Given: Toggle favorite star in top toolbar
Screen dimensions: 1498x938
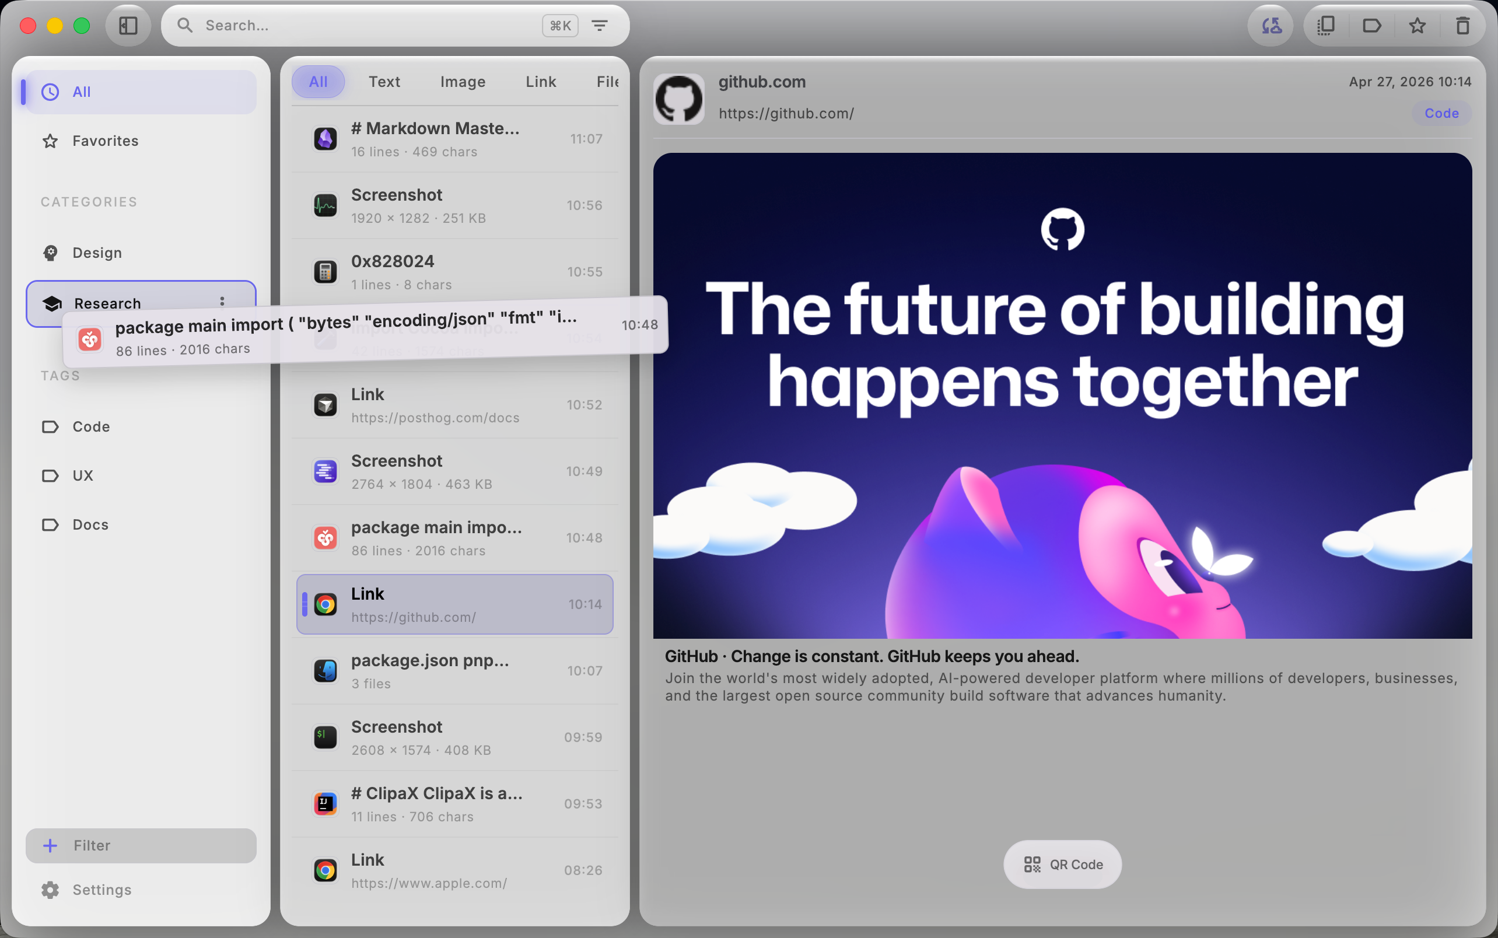Looking at the screenshot, I should 1417,26.
